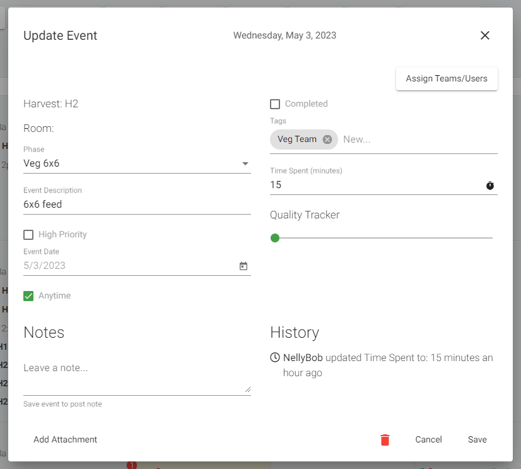Uncheck the Anytime checkbox
The image size is (521, 469).
click(28, 295)
